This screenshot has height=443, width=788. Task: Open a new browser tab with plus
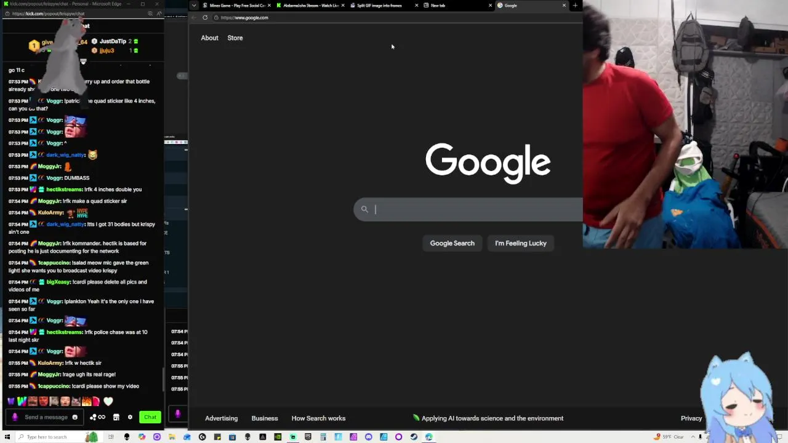tap(575, 6)
